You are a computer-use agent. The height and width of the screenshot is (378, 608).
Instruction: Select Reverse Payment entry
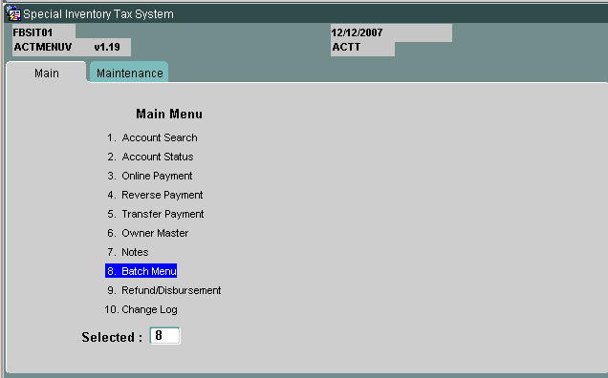[x=155, y=195]
